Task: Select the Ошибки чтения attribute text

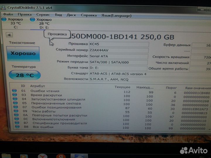Action: point(45,91)
